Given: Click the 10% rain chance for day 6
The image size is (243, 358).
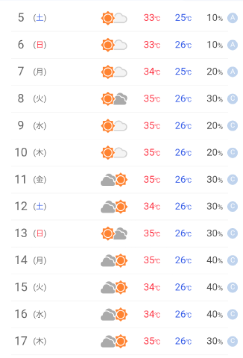Looking at the screenshot, I should click(214, 45).
